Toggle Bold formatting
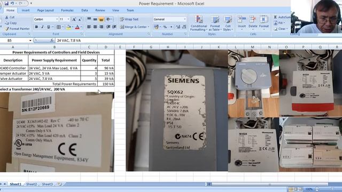Screen dimensions: 342x192 click(x=36, y=27)
